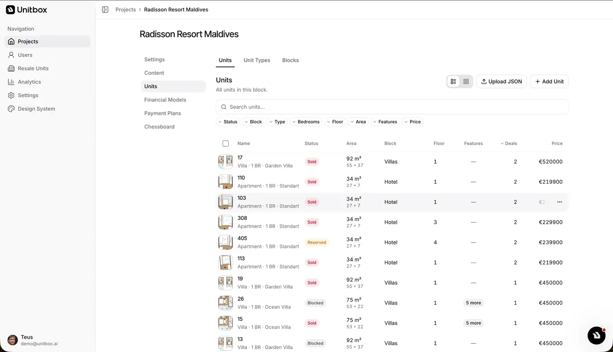613x352 pixels.
Task: Open the Financial Models section
Action: pos(173,100)
